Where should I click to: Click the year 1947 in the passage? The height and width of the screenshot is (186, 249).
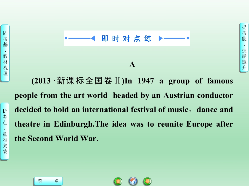point(146,81)
